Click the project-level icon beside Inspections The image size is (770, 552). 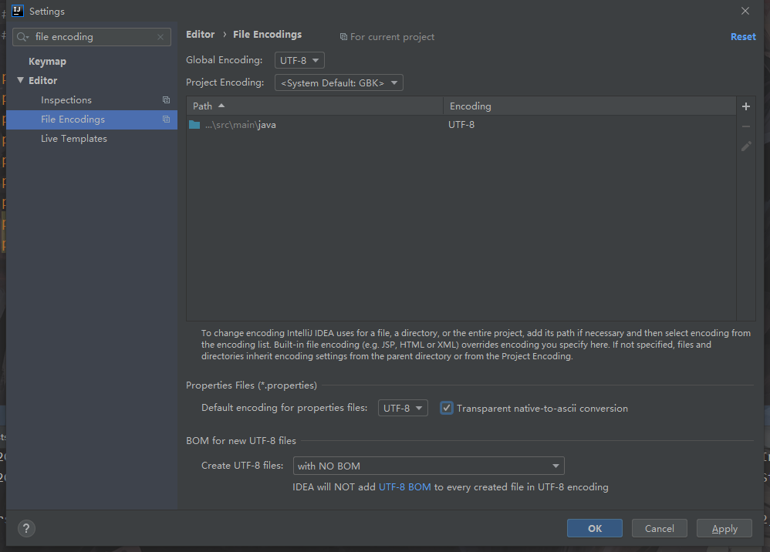point(166,100)
